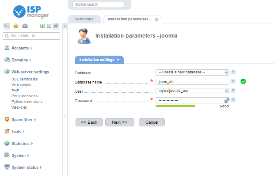Click the password strength bar
Screen dimensions: 274x175
pos(175,106)
